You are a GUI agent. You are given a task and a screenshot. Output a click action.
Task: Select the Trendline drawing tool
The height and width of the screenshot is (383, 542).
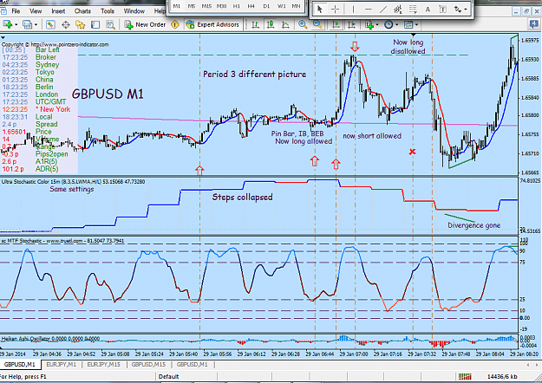pyautogui.click(x=383, y=10)
